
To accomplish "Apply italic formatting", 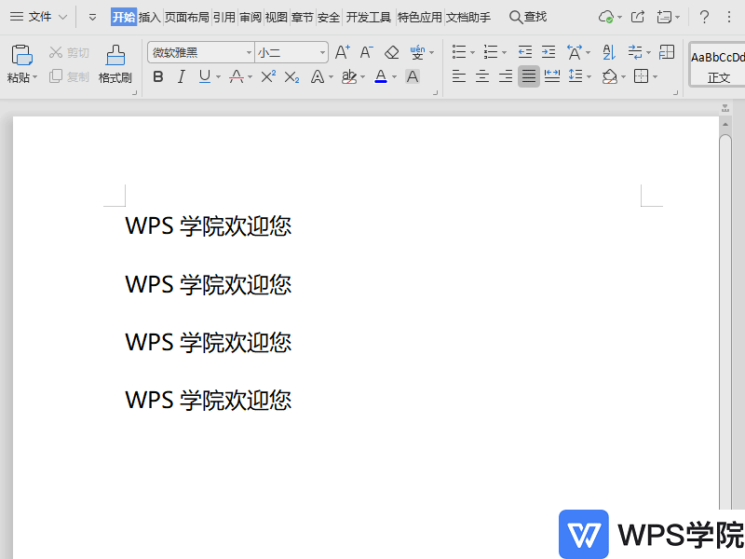I will pos(181,76).
